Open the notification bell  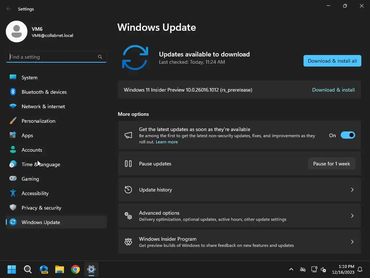click(x=360, y=269)
